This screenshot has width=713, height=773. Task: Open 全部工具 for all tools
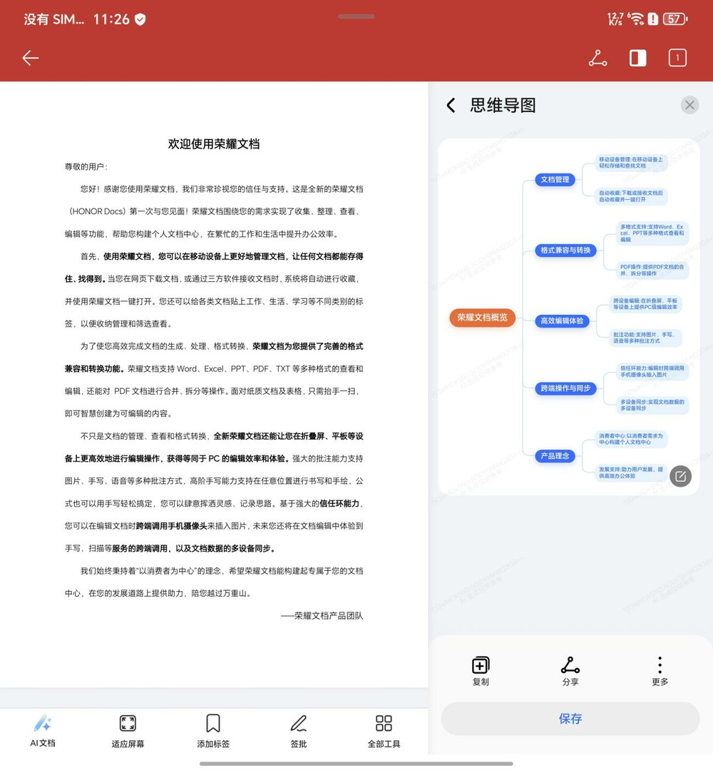[384, 731]
